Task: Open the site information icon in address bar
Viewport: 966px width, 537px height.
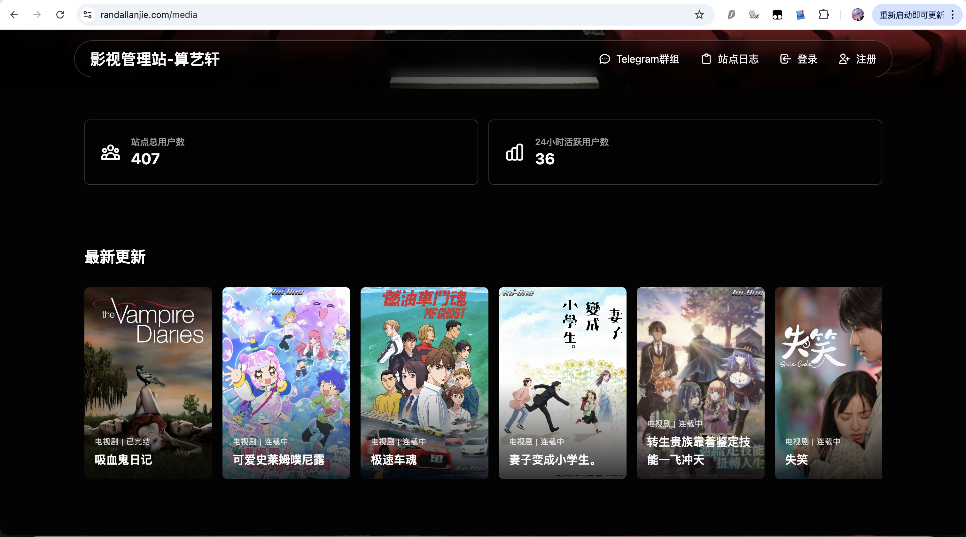Action: point(87,15)
